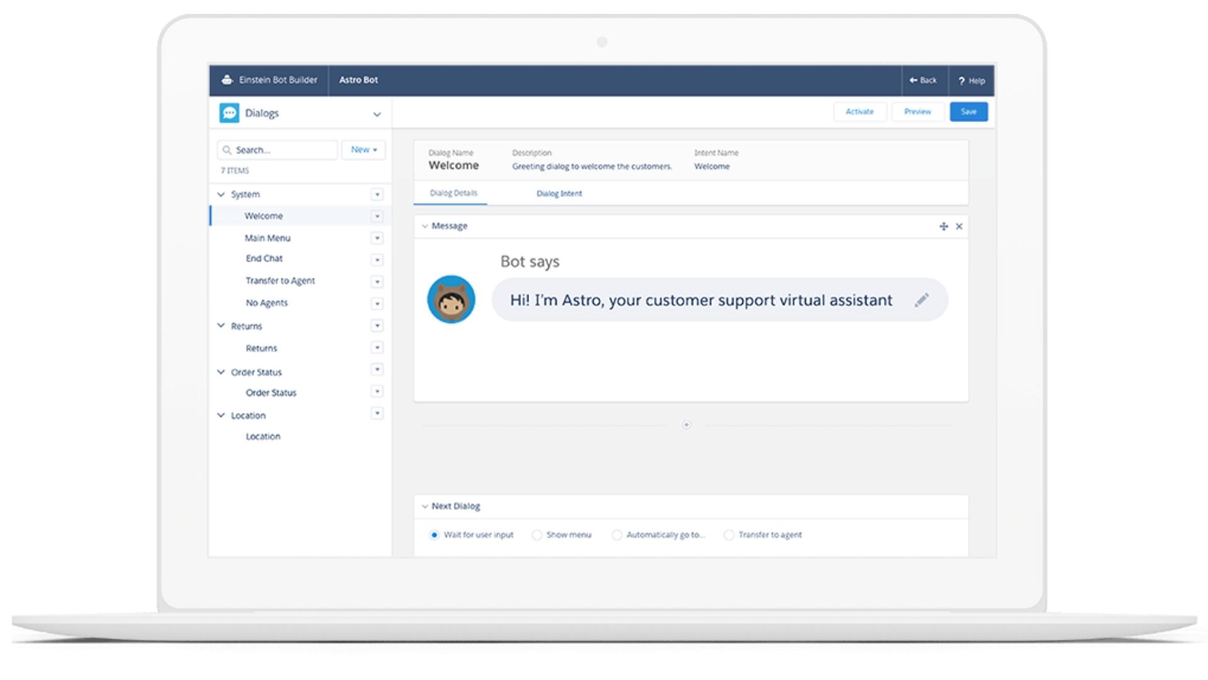Switch to Dialog Intent tab

click(559, 193)
